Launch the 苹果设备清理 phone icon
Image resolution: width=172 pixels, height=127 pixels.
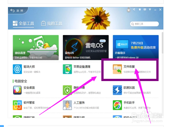(x=67, y=69)
